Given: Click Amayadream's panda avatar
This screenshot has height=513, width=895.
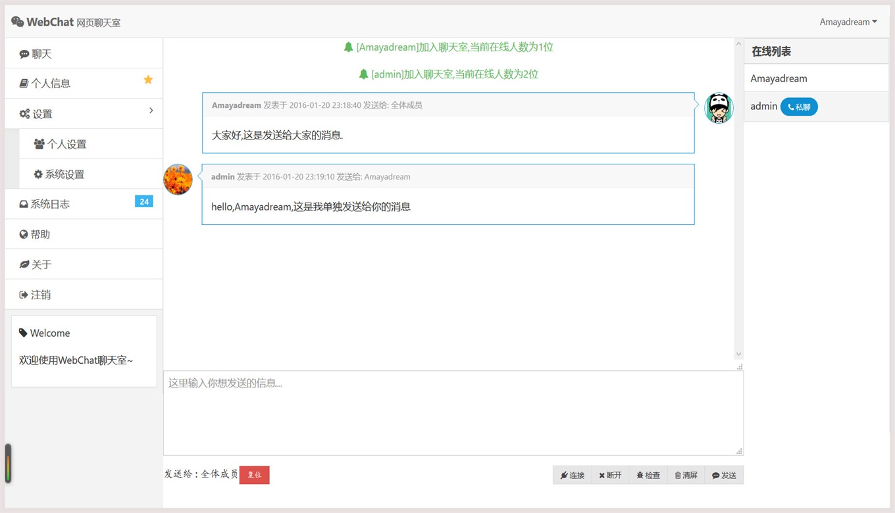Looking at the screenshot, I should [x=719, y=108].
